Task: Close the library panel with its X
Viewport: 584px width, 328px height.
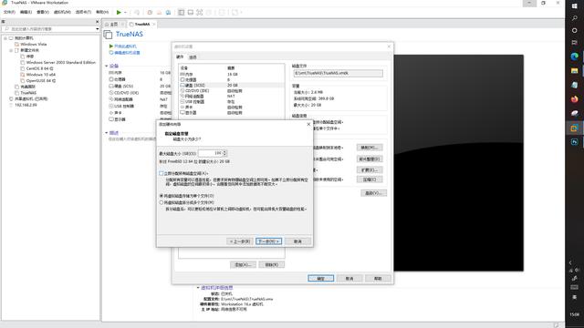Action: point(98,22)
